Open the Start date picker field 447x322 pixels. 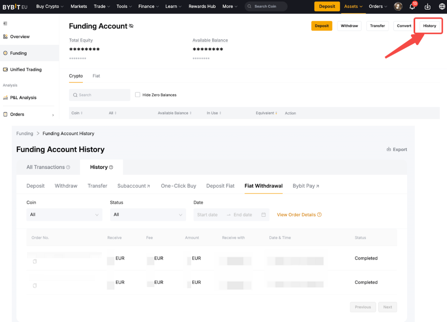click(208, 215)
